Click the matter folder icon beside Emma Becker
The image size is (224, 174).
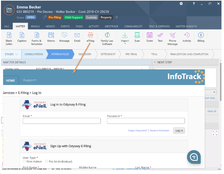9,10
